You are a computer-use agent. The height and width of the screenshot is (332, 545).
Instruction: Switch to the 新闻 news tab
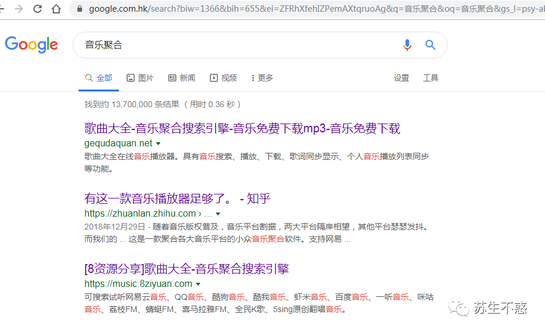pyautogui.click(x=182, y=78)
